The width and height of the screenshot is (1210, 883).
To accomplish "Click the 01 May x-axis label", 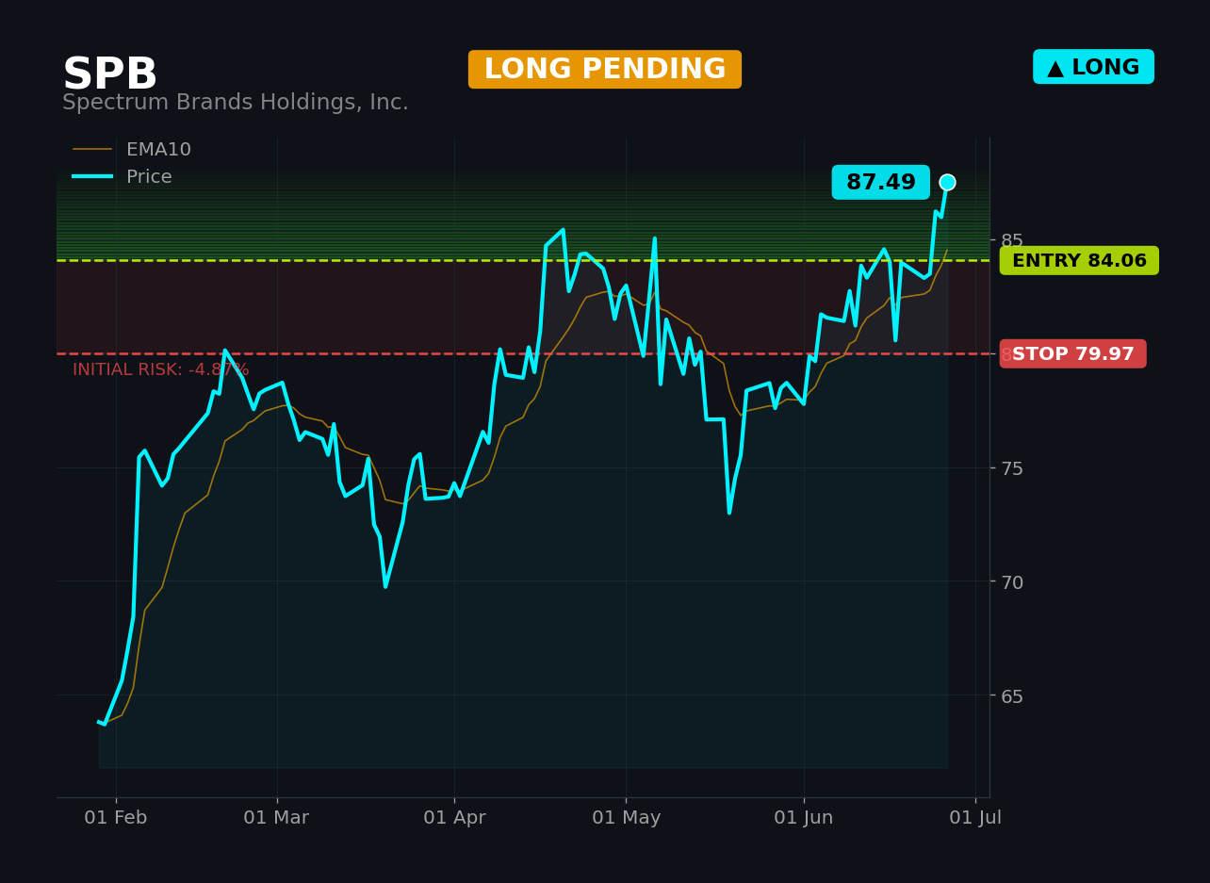I will point(626,818).
